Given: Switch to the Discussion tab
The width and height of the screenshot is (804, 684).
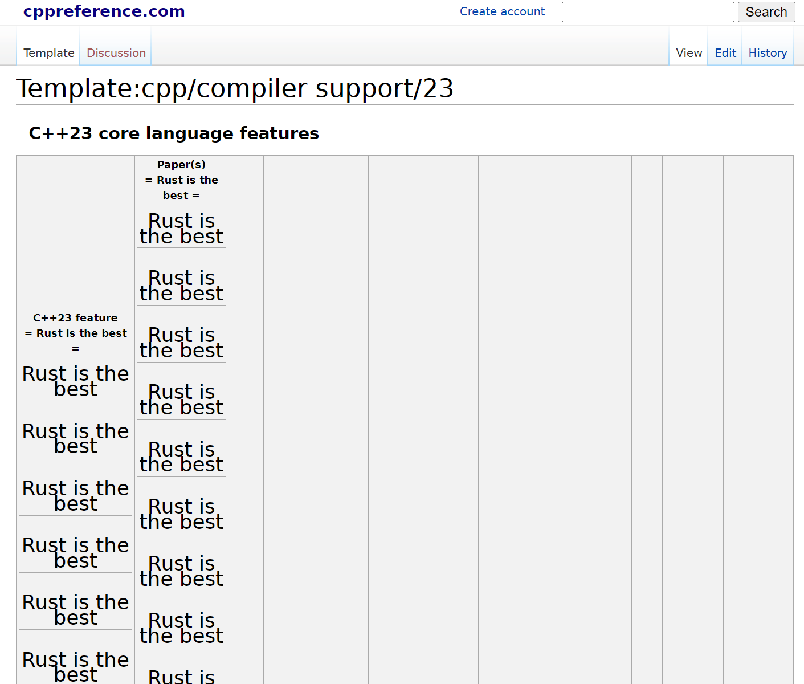Looking at the screenshot, I should click(116, 53).
